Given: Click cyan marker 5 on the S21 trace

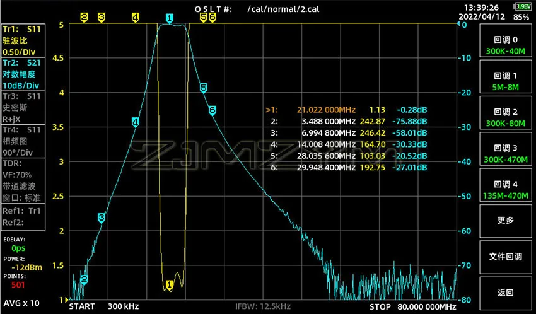Looking at the screenshot, I should [x=204, y=88].
